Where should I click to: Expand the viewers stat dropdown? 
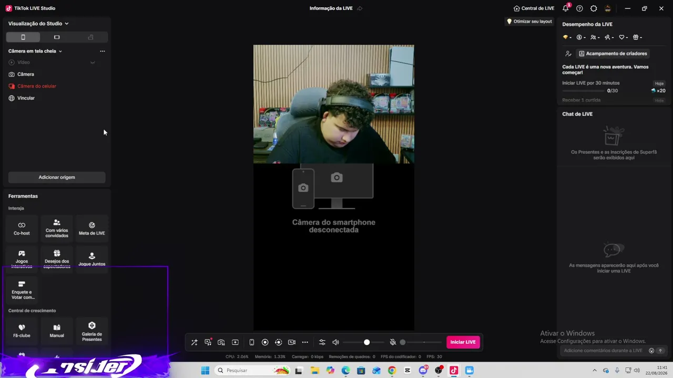[x=595, y=37]
